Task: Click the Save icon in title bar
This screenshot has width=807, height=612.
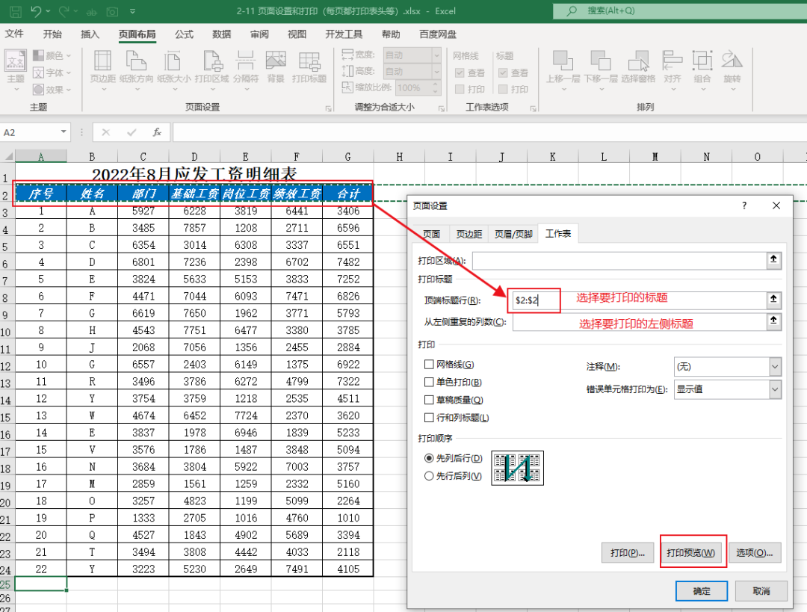Action: [16, 10]
